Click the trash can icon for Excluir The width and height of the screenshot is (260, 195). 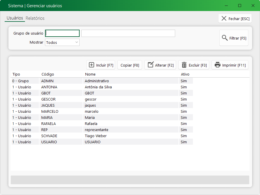pos(184,65)
